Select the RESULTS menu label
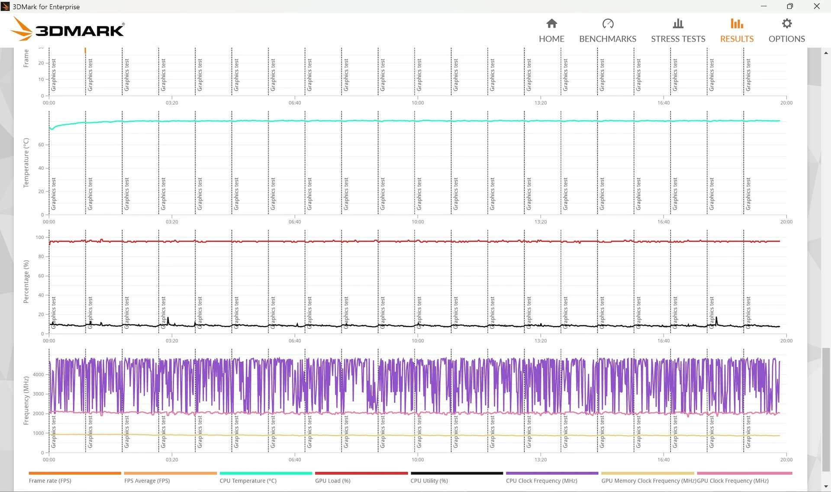 click(x=737, y=39)
